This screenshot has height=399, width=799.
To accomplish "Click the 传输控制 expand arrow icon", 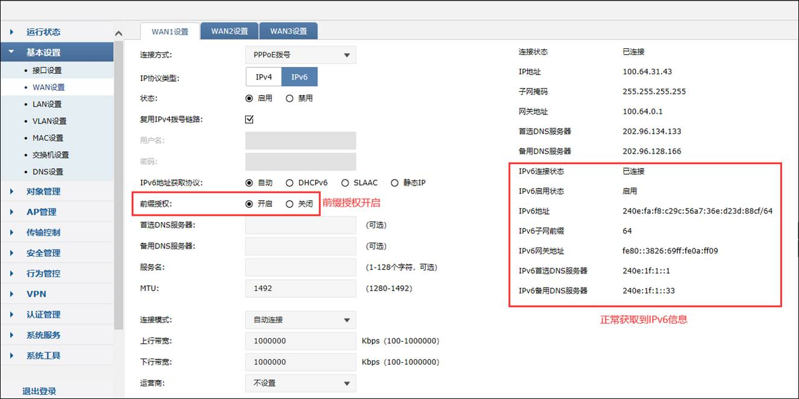I will 11,232.
